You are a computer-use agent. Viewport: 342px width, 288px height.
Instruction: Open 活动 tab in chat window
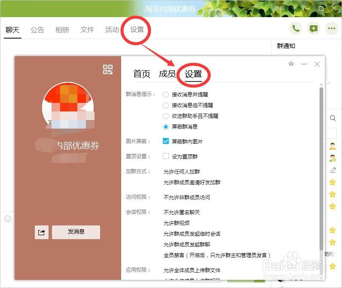tap(112, 30)
